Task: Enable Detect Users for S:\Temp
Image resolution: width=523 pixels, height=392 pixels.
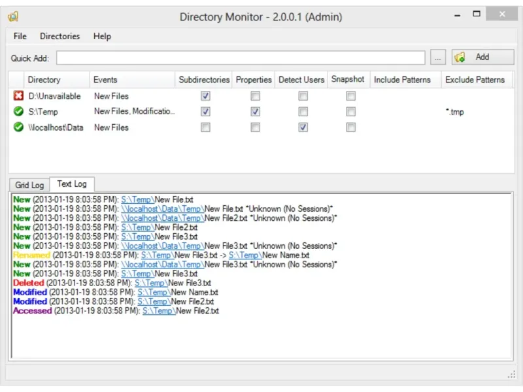Action: (x=303, y=111)
